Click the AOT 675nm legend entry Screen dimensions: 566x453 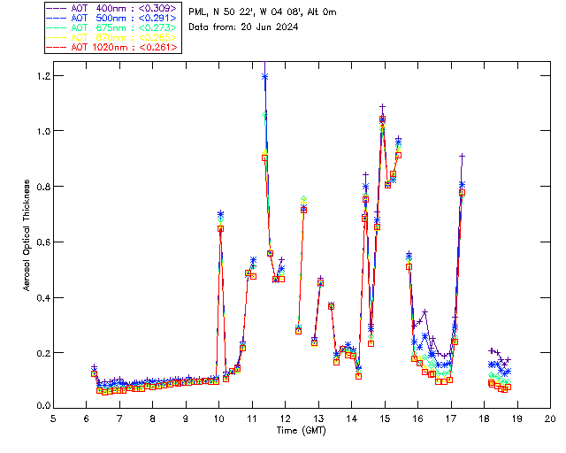click(x=112, y=27)
